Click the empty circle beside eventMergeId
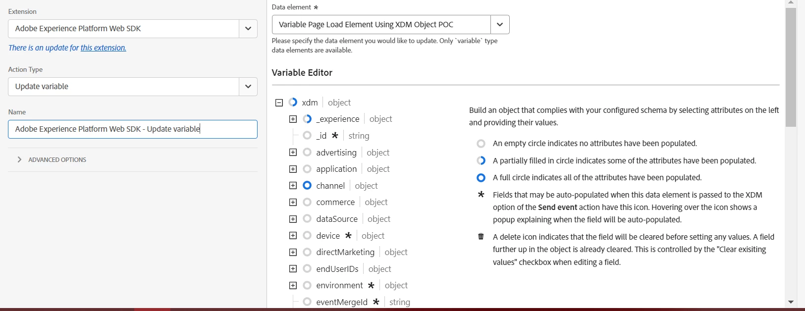The height and width of the screenshot is (311, 805). point(307,302)
